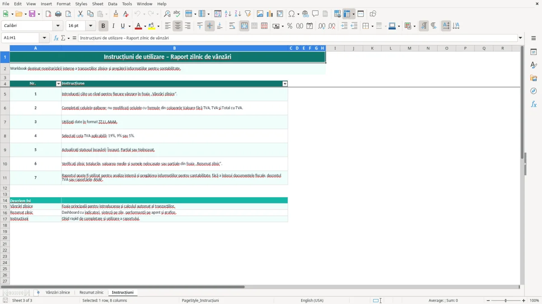Open the sidebar Navigator panel

[533, 91]
